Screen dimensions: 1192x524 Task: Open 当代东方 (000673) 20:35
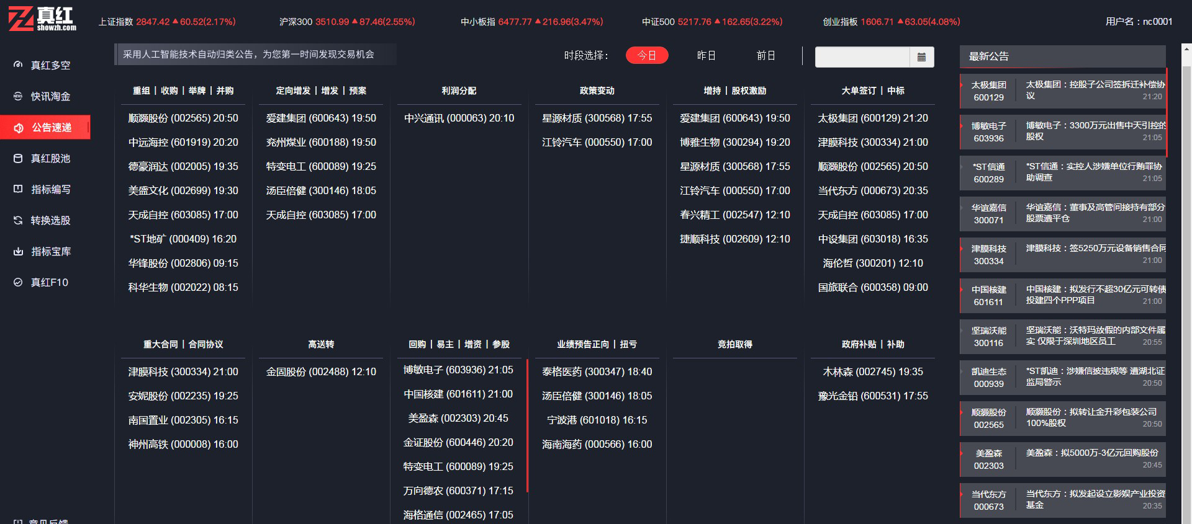click(x=872, y=190)
